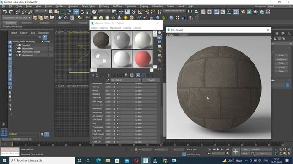The height and width of the screenshot is (164, 293).
Task: Activate the Select and Move tool
Action: [x=76, y=12]
